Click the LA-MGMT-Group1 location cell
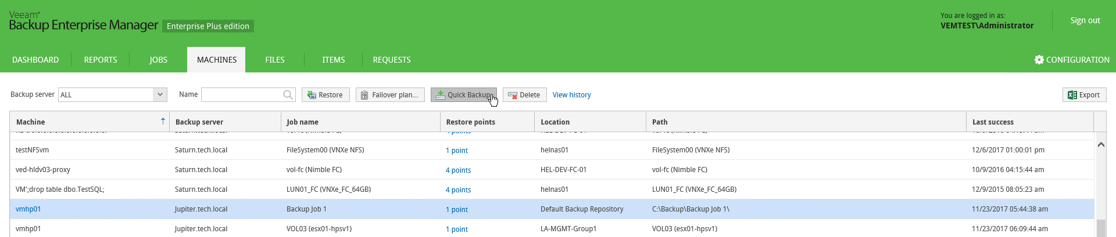Viewport: 1116px width, 237px height. tap(568, 229)
